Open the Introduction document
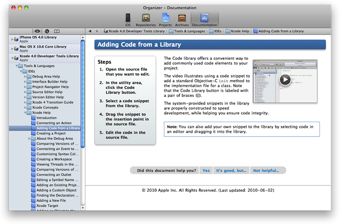Image resolution: width=340 pixels, height=224 pixels. pos(46,118)
